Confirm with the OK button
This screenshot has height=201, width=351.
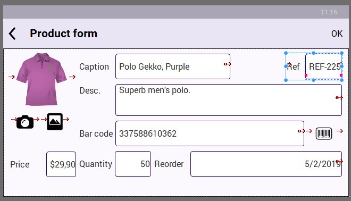coord(337,33)
